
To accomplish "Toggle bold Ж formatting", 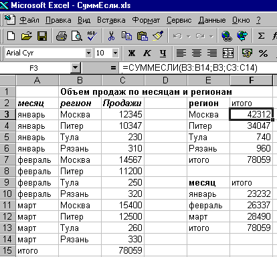I will [132, 53].
